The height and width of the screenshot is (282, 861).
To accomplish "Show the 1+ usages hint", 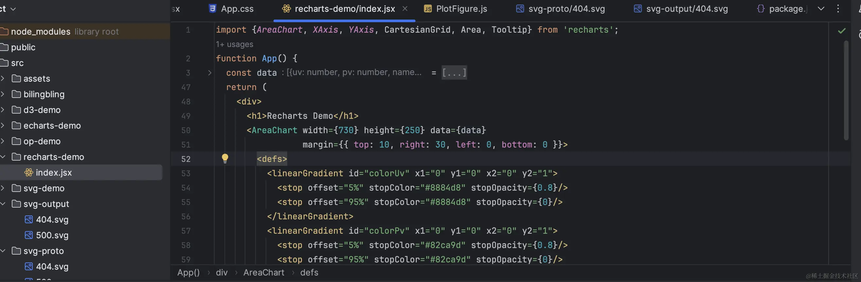I will (x=235, y=44).
